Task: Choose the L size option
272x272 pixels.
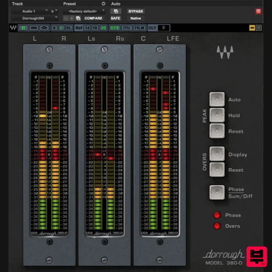Action: (x=61, y=28)
